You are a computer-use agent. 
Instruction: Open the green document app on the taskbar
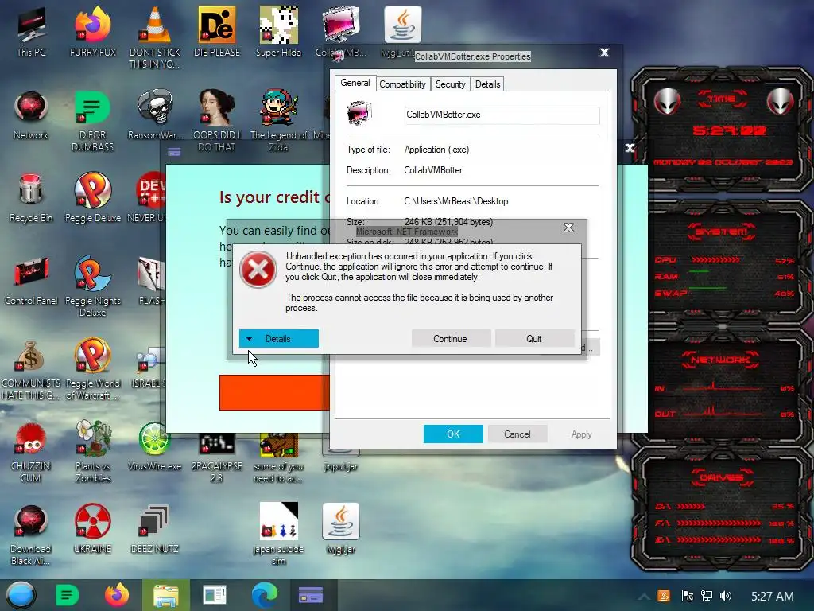click(x=68, y=595)
